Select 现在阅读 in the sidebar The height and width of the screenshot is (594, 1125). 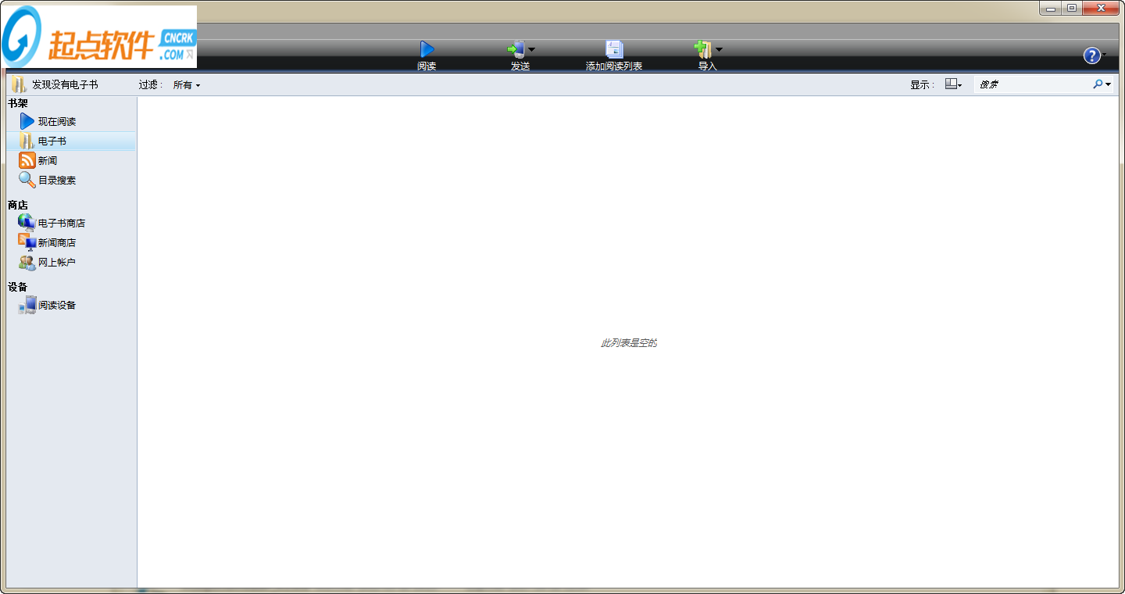57,121
